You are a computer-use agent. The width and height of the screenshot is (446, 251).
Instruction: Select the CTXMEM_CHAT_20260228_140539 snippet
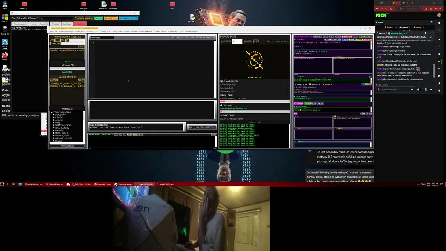click(67, 83)
